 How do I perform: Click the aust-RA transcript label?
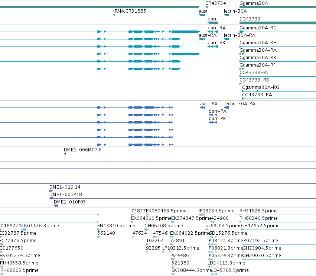[207, 35]
